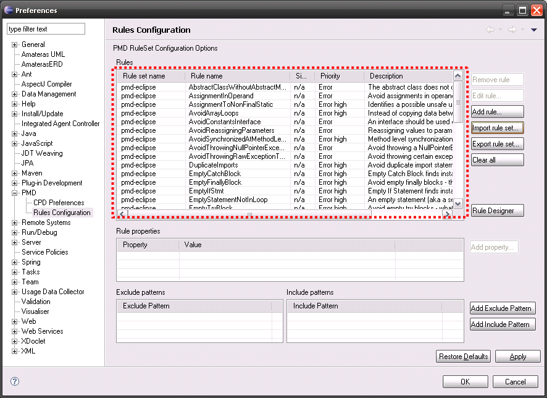Select the EmptyCatchBlock rule row
Image resolution: width=547 pixels, height=398 pixels.
[215, 174]
